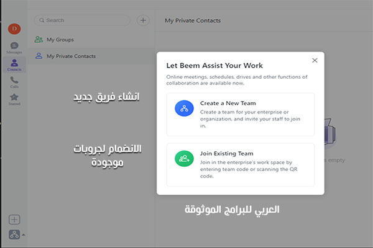Open the Starred star icon
Viewport: 373px width, 248px height.
[14, 99]
